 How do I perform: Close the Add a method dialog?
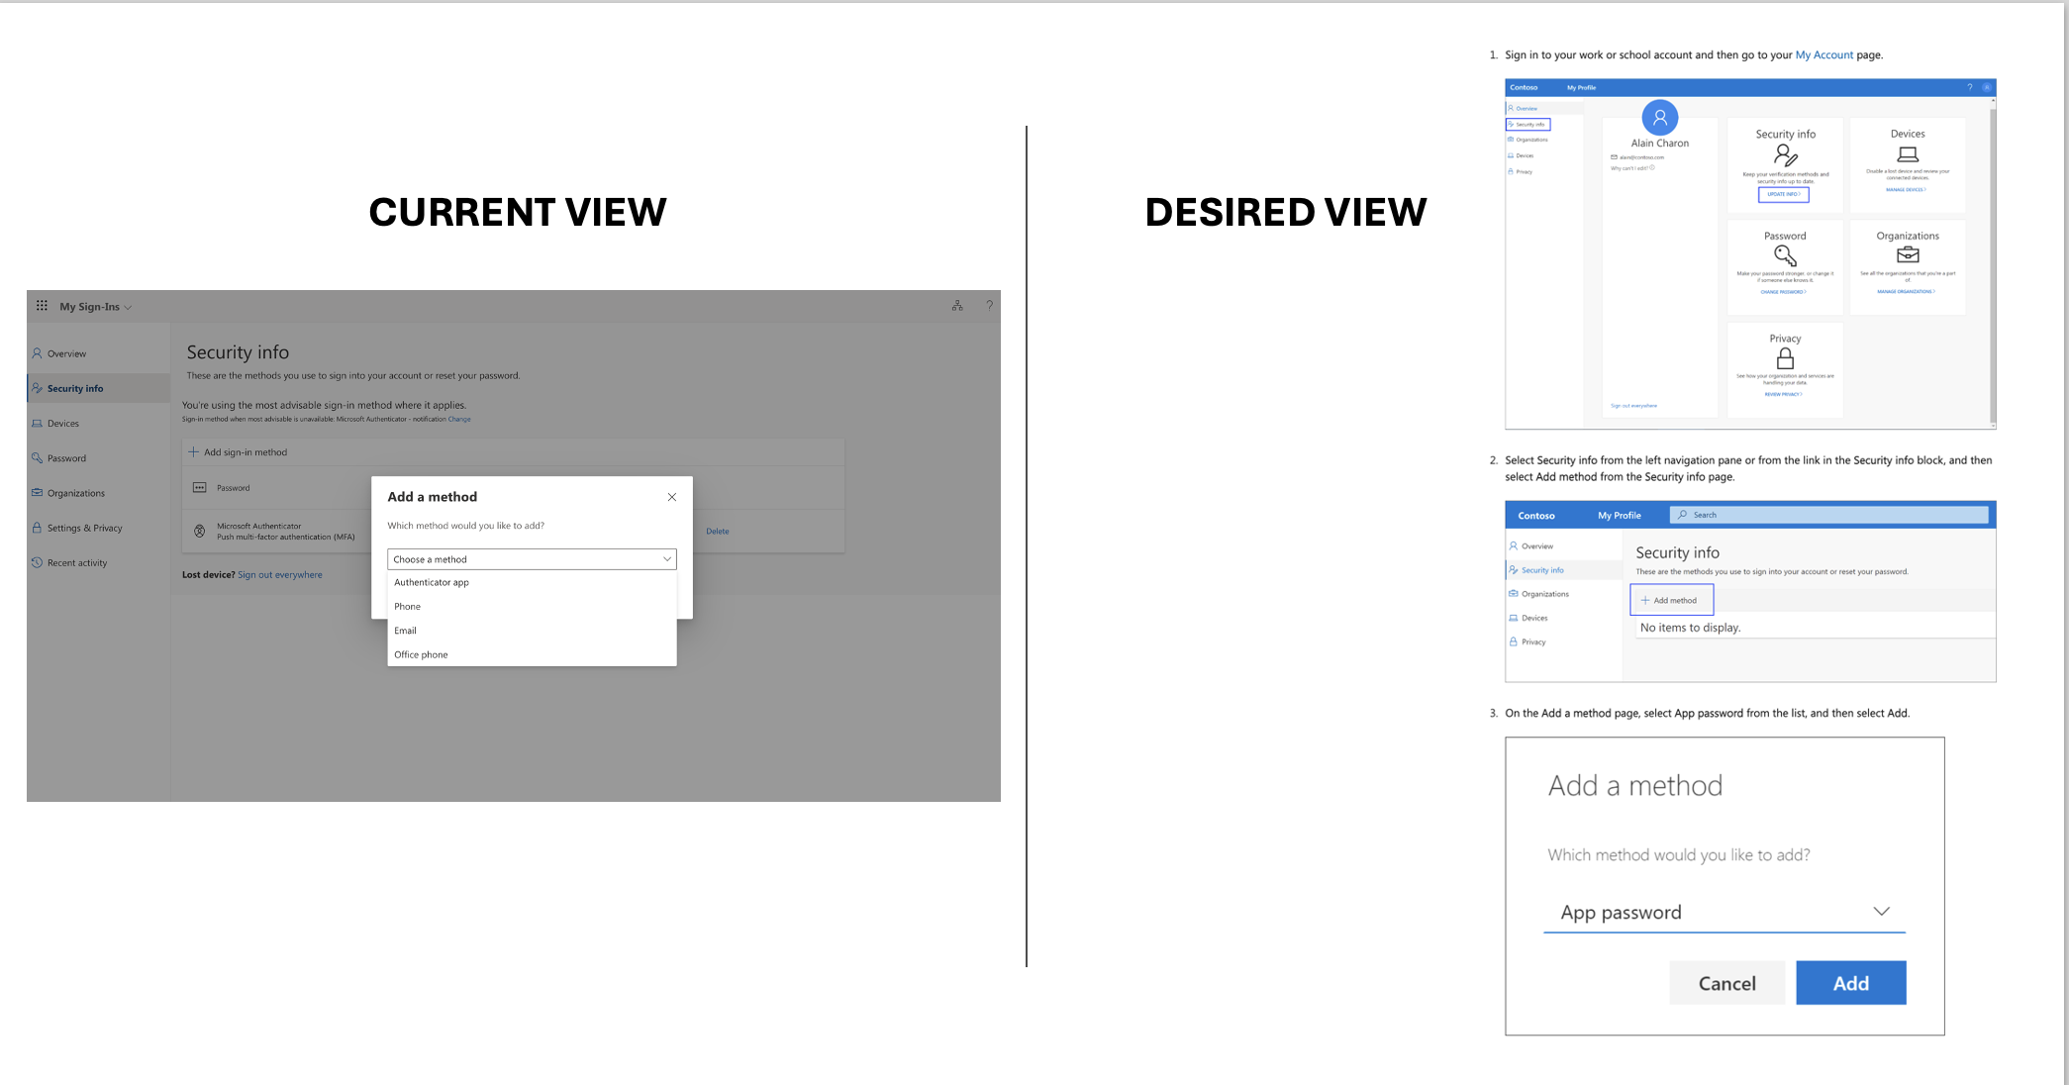pos(672,497)
